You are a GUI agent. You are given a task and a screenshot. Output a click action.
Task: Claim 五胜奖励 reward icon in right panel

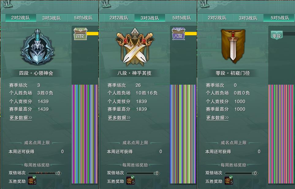point(229,180)
